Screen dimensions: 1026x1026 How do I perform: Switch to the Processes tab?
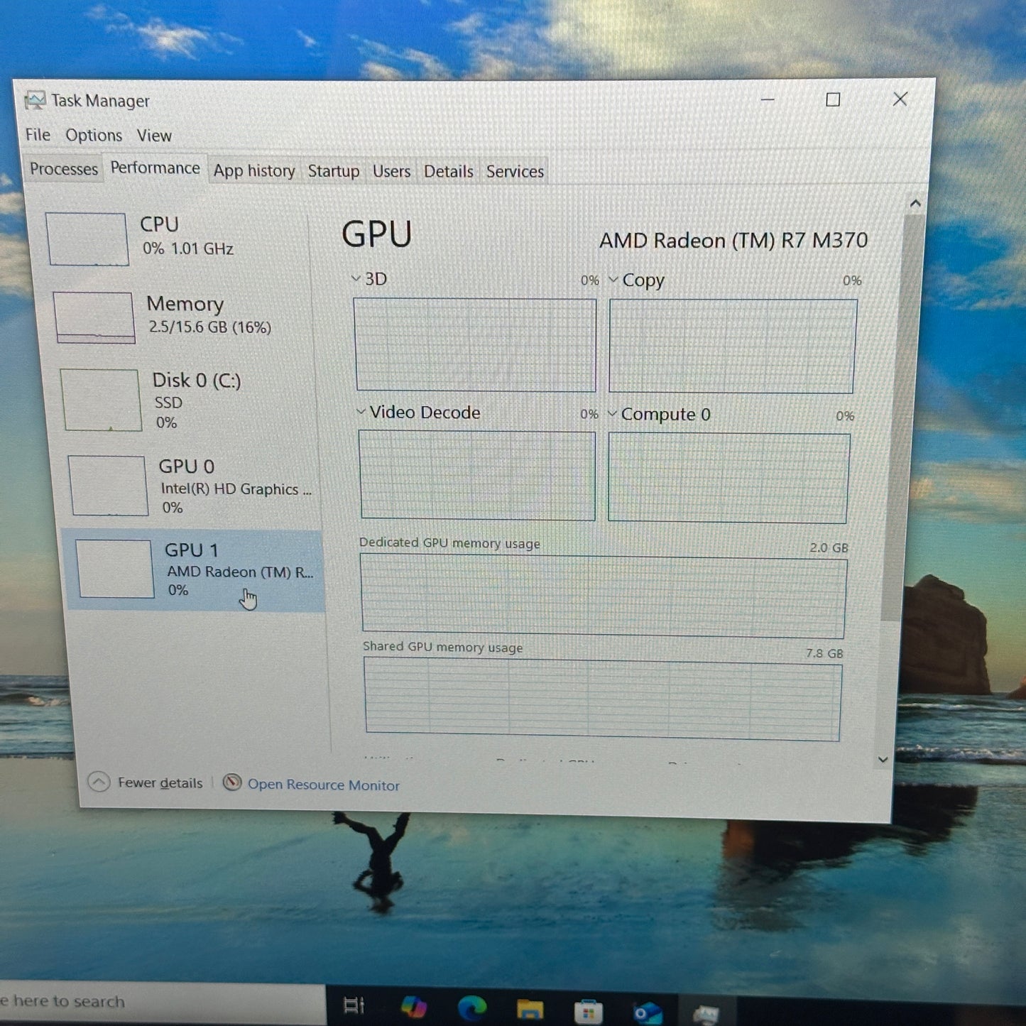[64, 169]
